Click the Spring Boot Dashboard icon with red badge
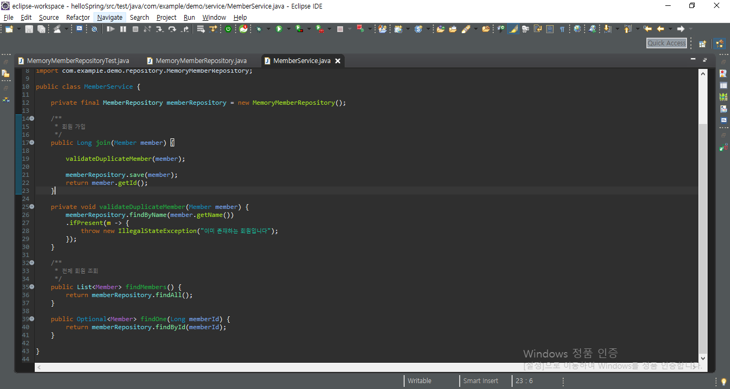Viewport: 730px width, 389px height. pos(243,29)
